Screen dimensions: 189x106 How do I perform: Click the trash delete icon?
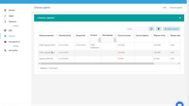[159, 29]
